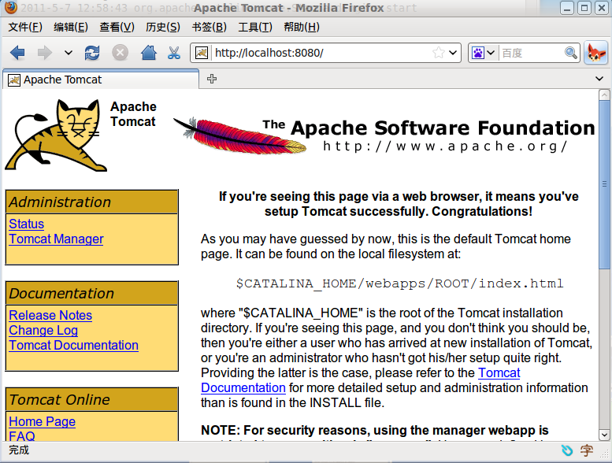612x463 pixels.
Task: Reload the page with the refresh icon
Action: point(92,53)
